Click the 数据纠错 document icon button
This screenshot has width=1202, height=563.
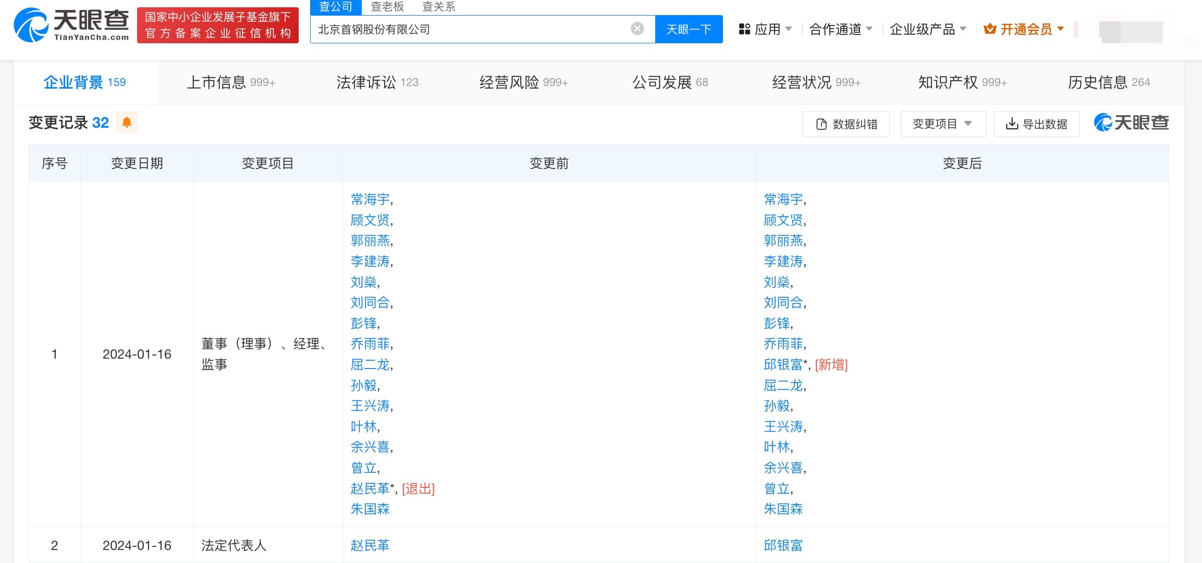pyautogui.click(x=845, y=124)
